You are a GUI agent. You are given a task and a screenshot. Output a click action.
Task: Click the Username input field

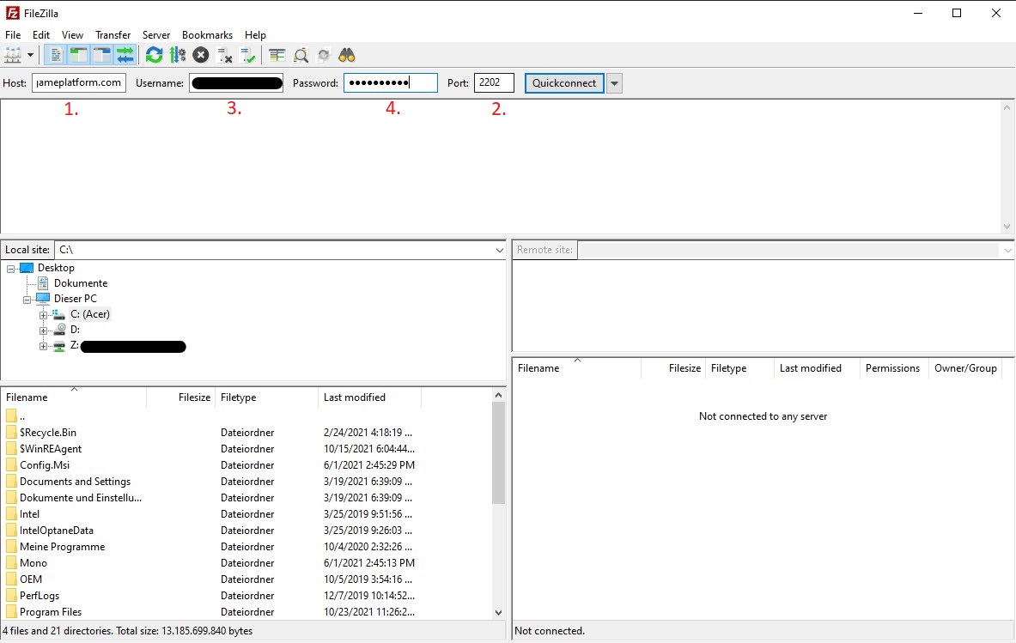[x=236, y=83]
